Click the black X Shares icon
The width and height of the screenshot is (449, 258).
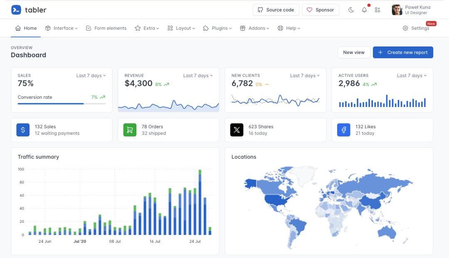[x=237, y=130]
